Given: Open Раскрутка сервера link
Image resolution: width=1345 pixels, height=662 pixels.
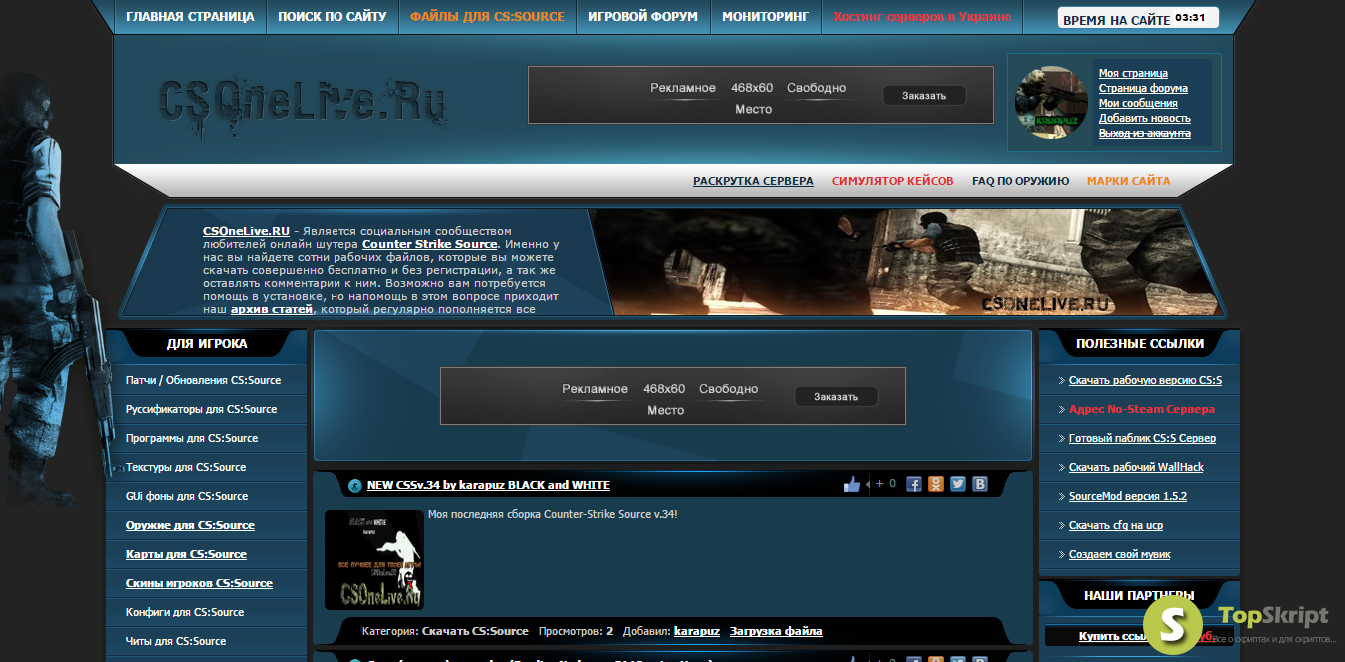Looking at the screenshot, I should tap(753, 181).
